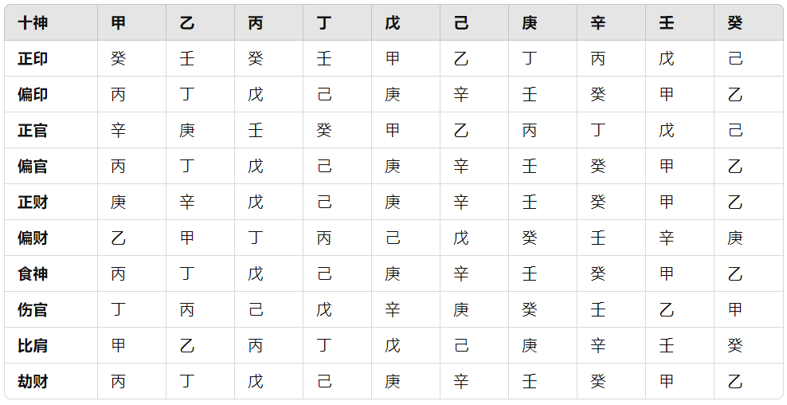
Task: Click the 食神 row label
Action: [x=33, y=274]
